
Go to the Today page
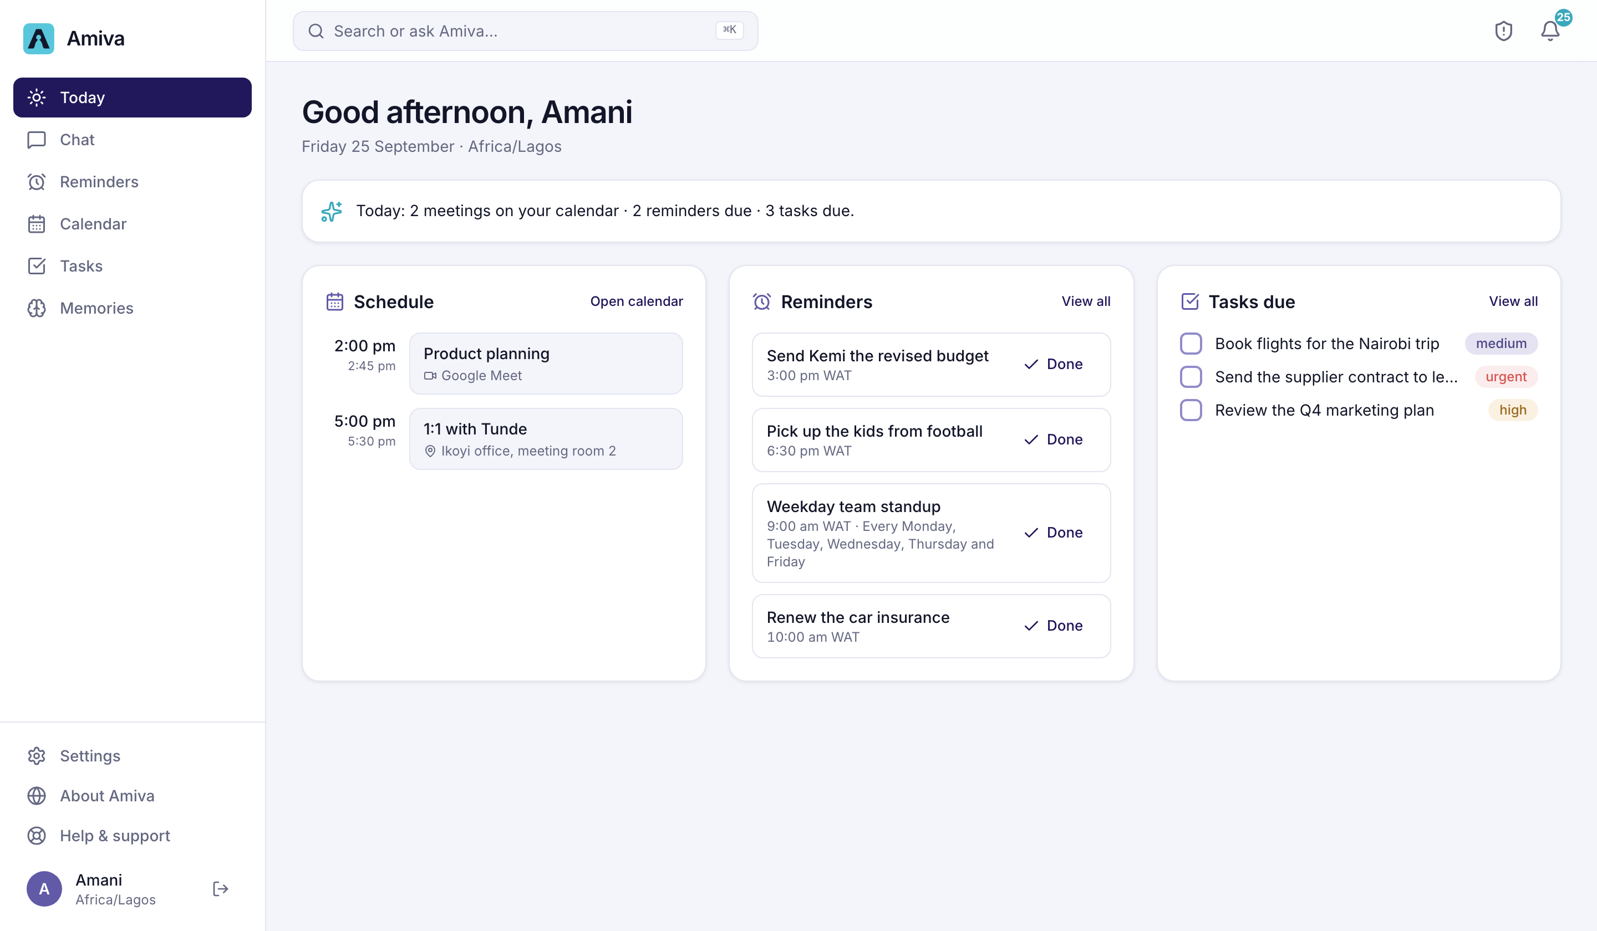(x=133, y=98)
